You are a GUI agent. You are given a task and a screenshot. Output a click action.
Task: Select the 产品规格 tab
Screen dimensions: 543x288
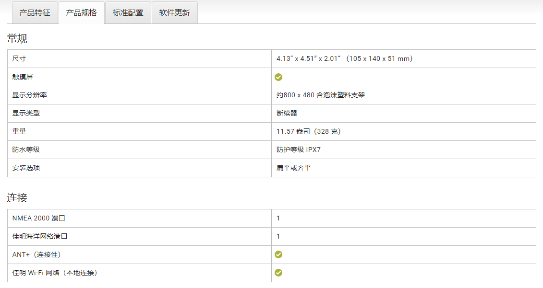point(81,13)
